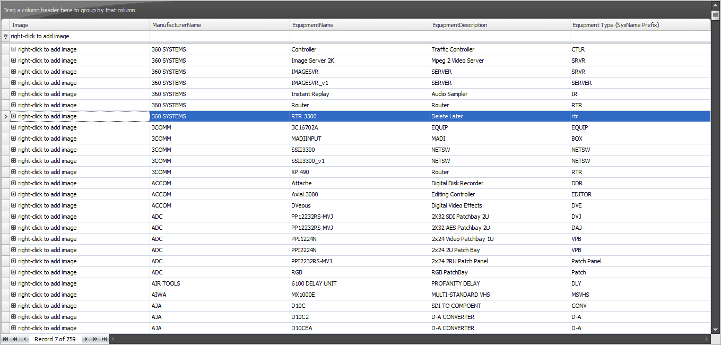Image resolution: width=721 pixels, height=345 pixels.
Task: Select the 'PROFANITY DELAY' description cell
Action: click(500, 283)
